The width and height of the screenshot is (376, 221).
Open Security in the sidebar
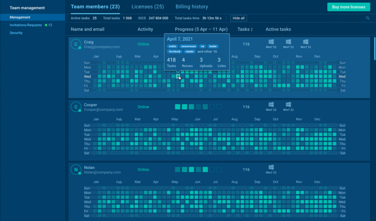point(16,33)
